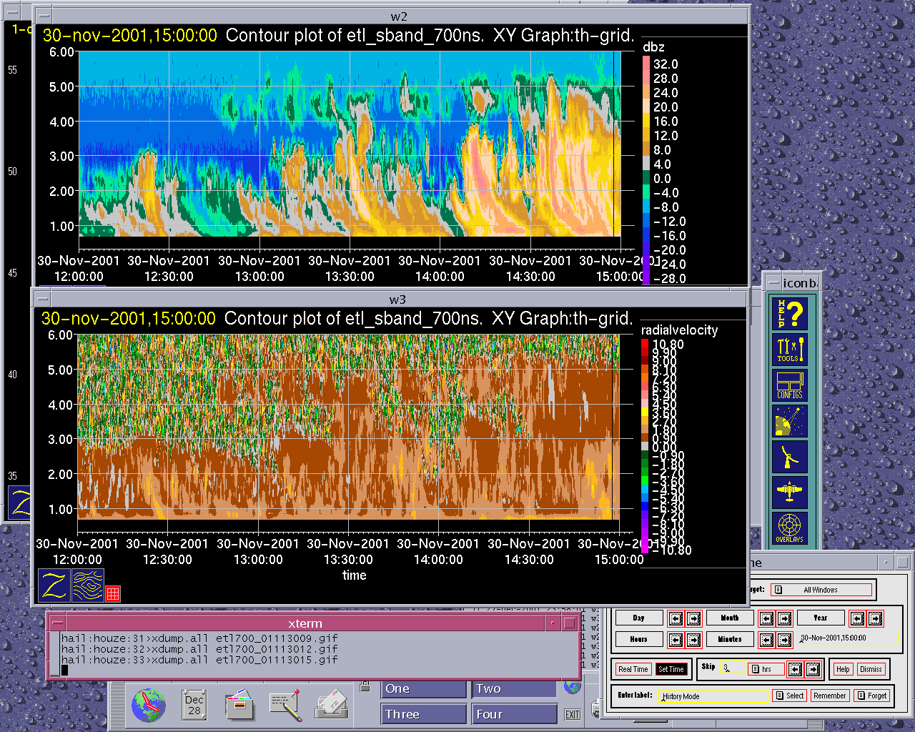Open the Overlays icon
The image size is (915, 732).
point(790,528)
